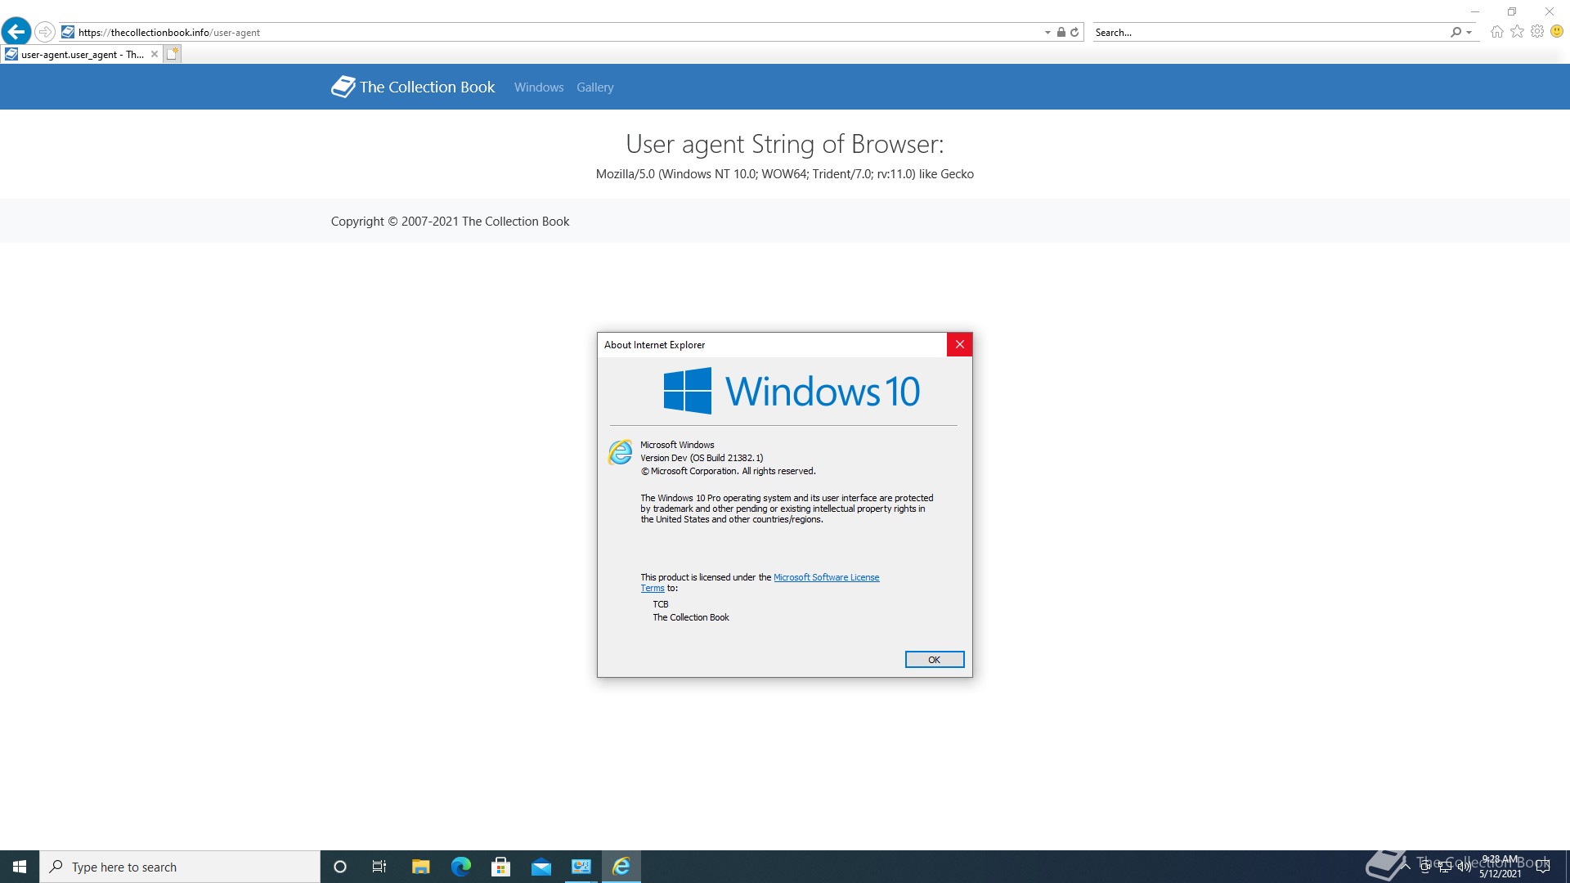The image size is (1570, 883).
Task: Minimize the Internet Explorer window
Action: (1475, 11)
